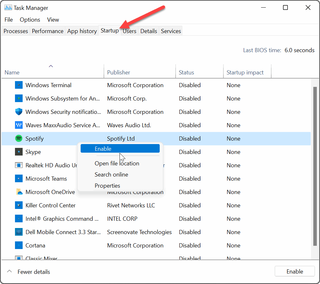The height and width of the screenshot is (284, 320).
Task: Click the sort arrow above the Name column
Action: (51, 66)
